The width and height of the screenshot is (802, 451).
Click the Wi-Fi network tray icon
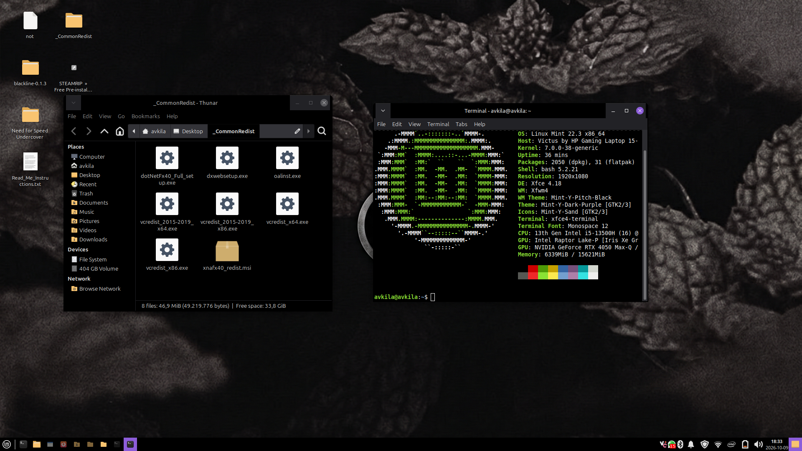pyautogui.click(x=718, y=444)
